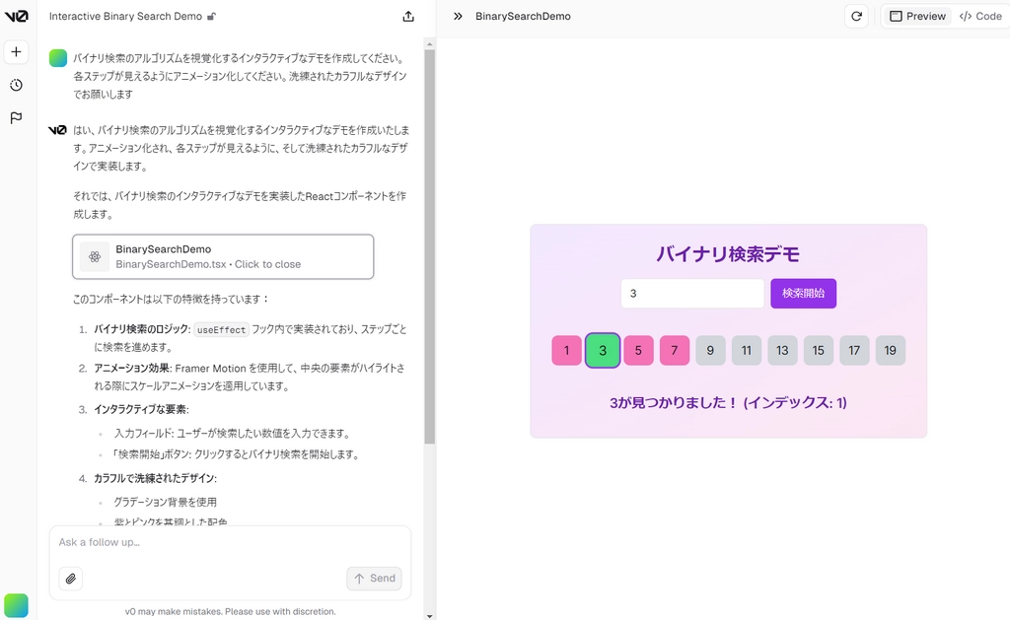Click the インタラクティブな要素 list item
The width and height of the screenshot is (1010, 620).
(142, 409)
